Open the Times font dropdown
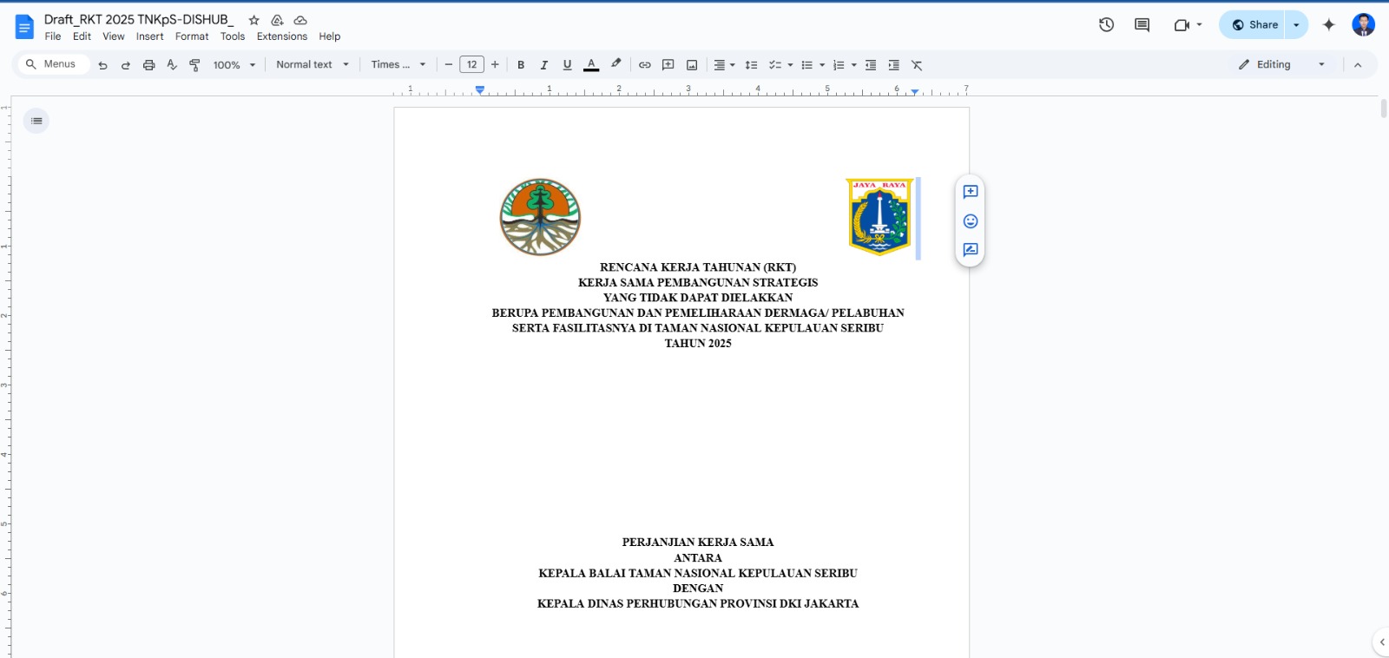The height and width of the screenshot is (658, 1389). tap(398, 65)
